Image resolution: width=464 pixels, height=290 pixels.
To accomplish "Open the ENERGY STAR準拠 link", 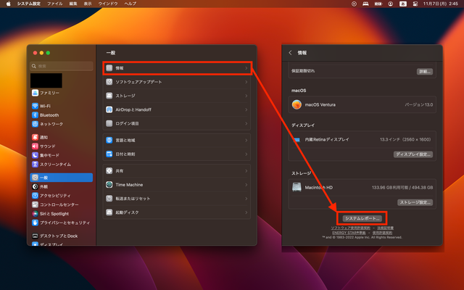I will 349,233.
